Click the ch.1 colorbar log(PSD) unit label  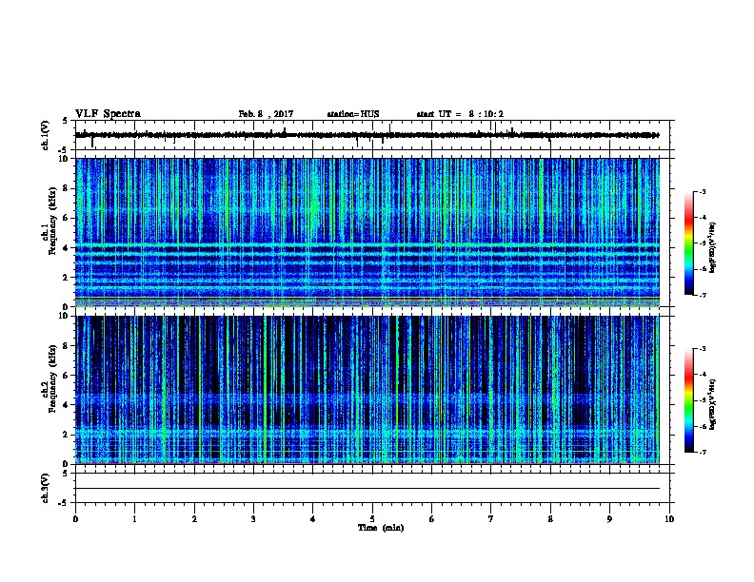click(x=712, y=247)
